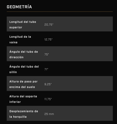Click the word 'horquilla' in last row
This screenshot has height=124, width=117.
(20, 117)
